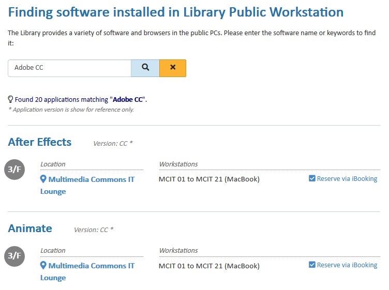Click the 3/F floor badge for Animate
The width and height of the screenshot is (389, 290).
coord(14,256)
